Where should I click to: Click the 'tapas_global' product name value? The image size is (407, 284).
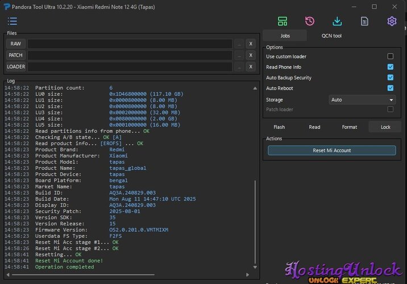click(128, 168)
